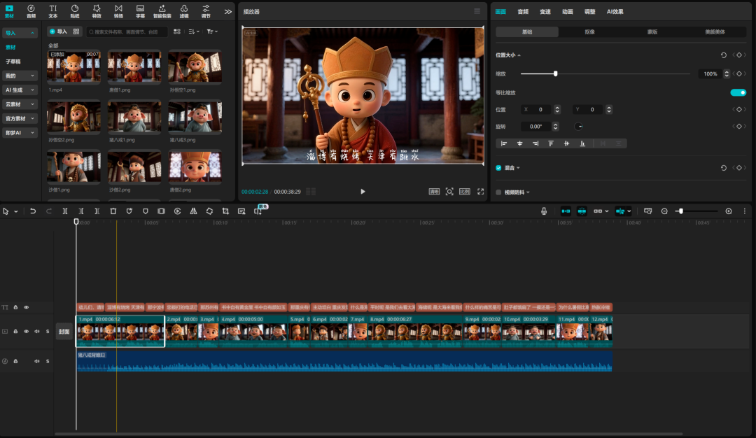
Task: Click the reverse playback icon
Action: (x=177, y=211)
